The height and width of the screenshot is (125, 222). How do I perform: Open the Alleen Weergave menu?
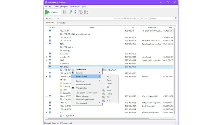[60, 6]
